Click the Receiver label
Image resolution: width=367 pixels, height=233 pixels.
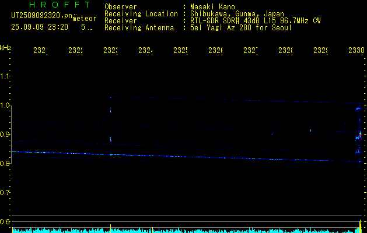click(x=121, y=21)
